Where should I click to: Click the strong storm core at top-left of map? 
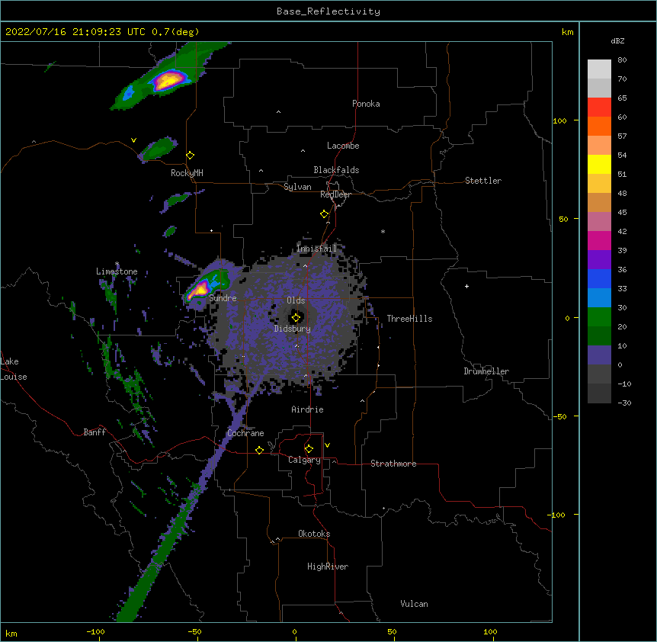pyautogui.click(x=169, y=79)
